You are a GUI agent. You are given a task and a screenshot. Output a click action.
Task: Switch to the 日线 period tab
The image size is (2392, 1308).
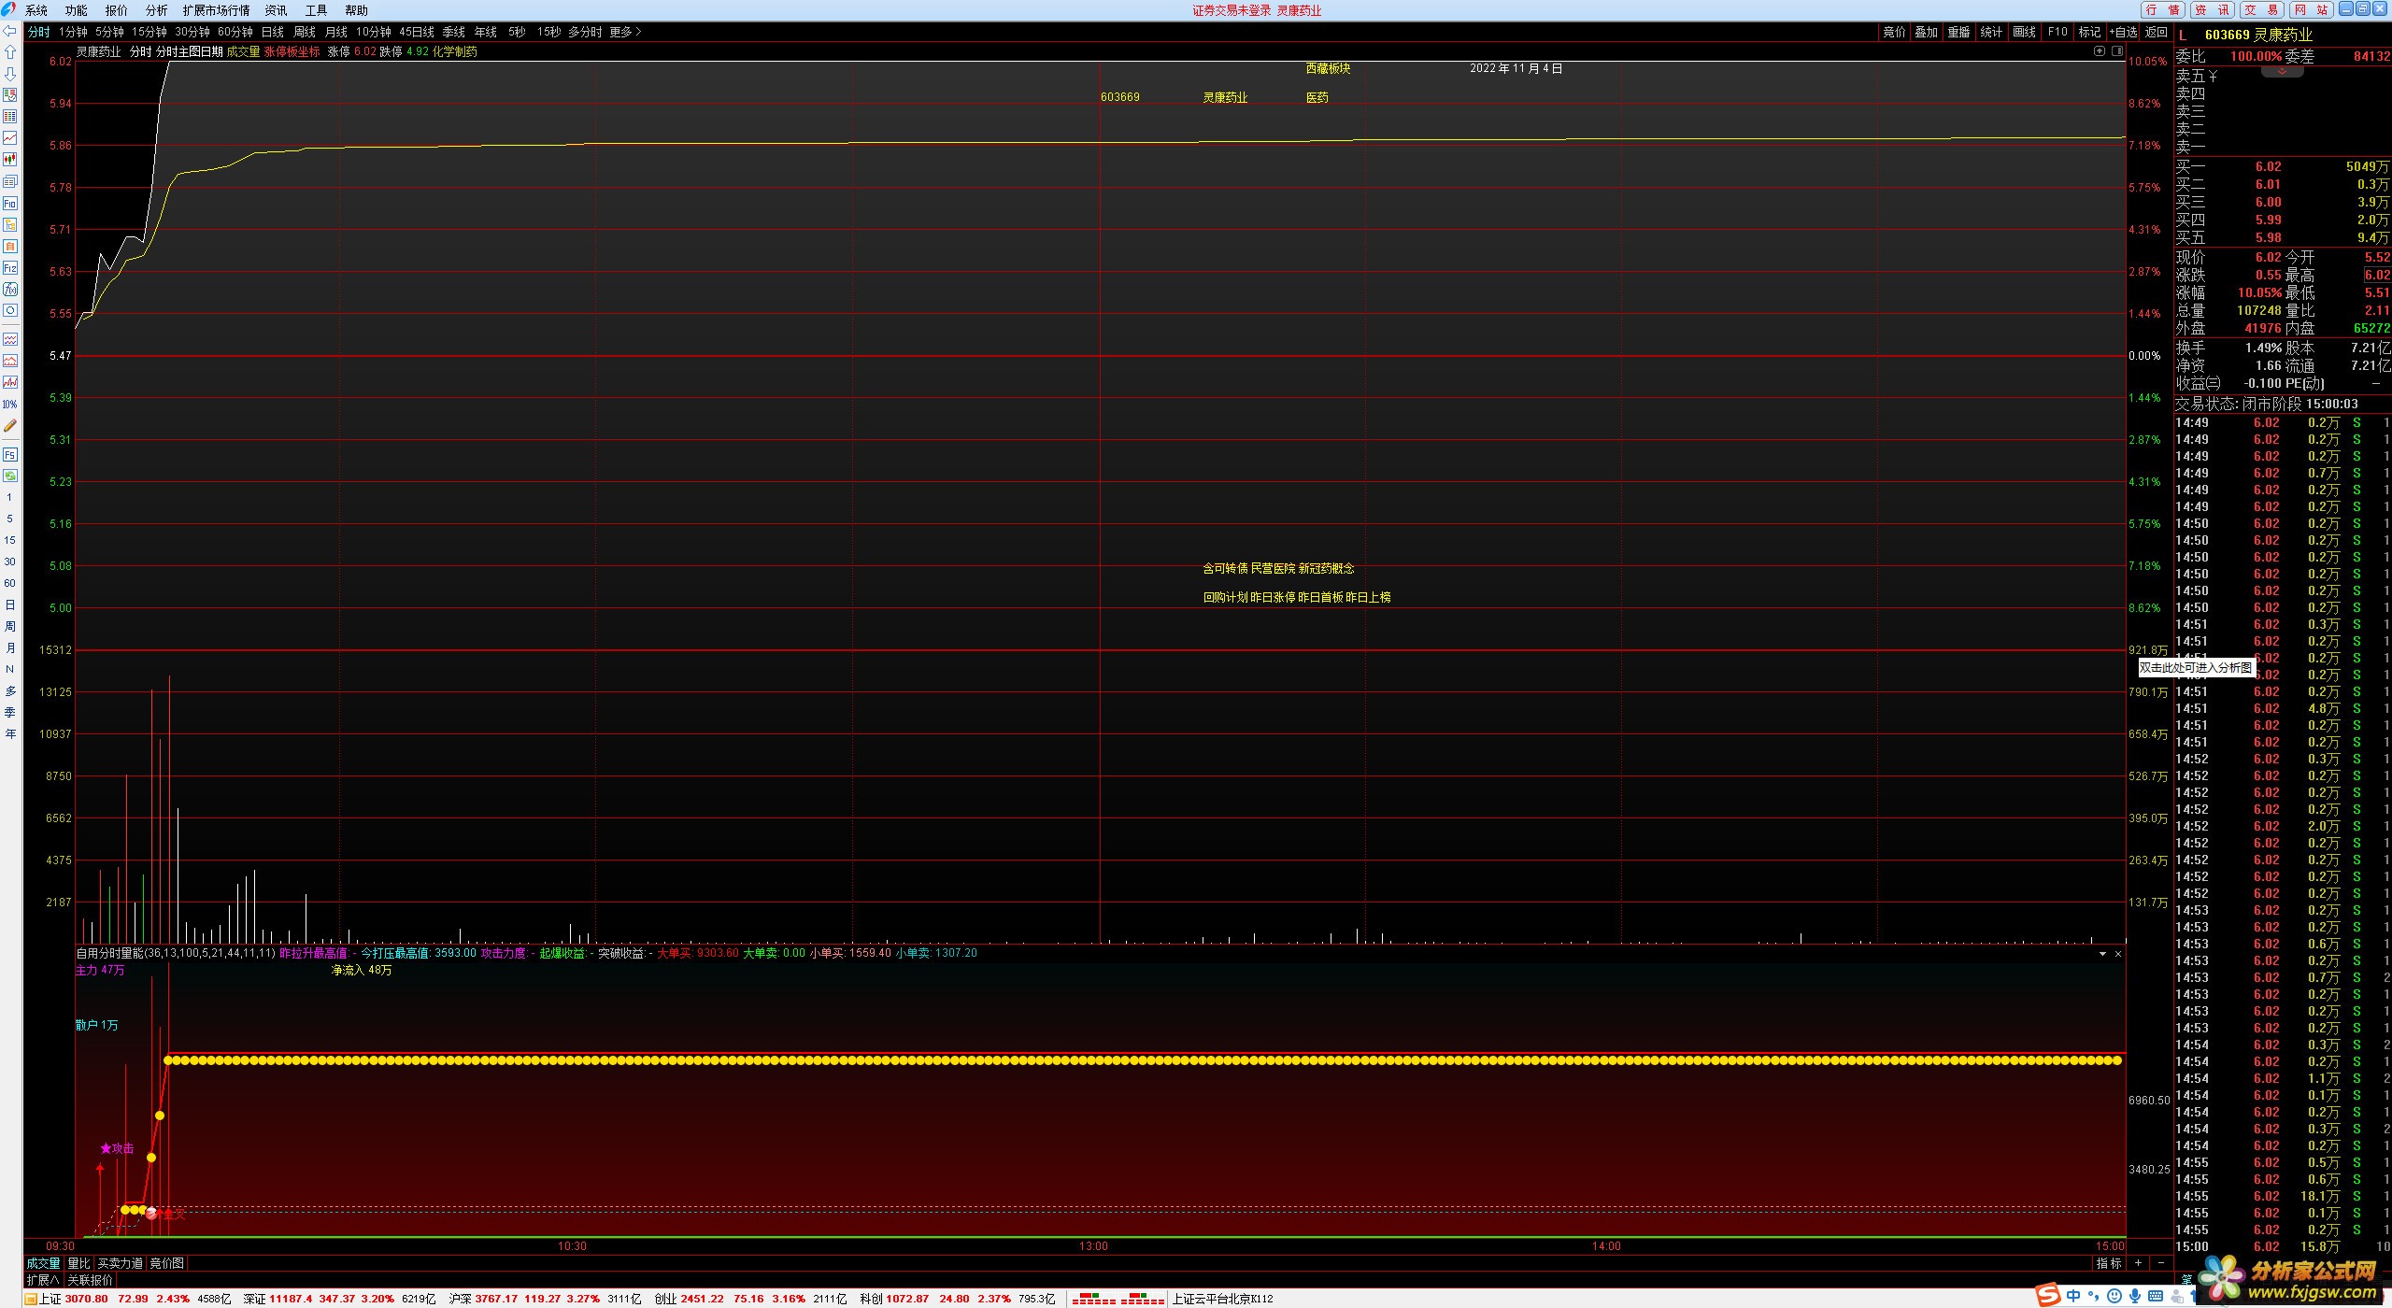pyautogui.click(x=273, y=32)
